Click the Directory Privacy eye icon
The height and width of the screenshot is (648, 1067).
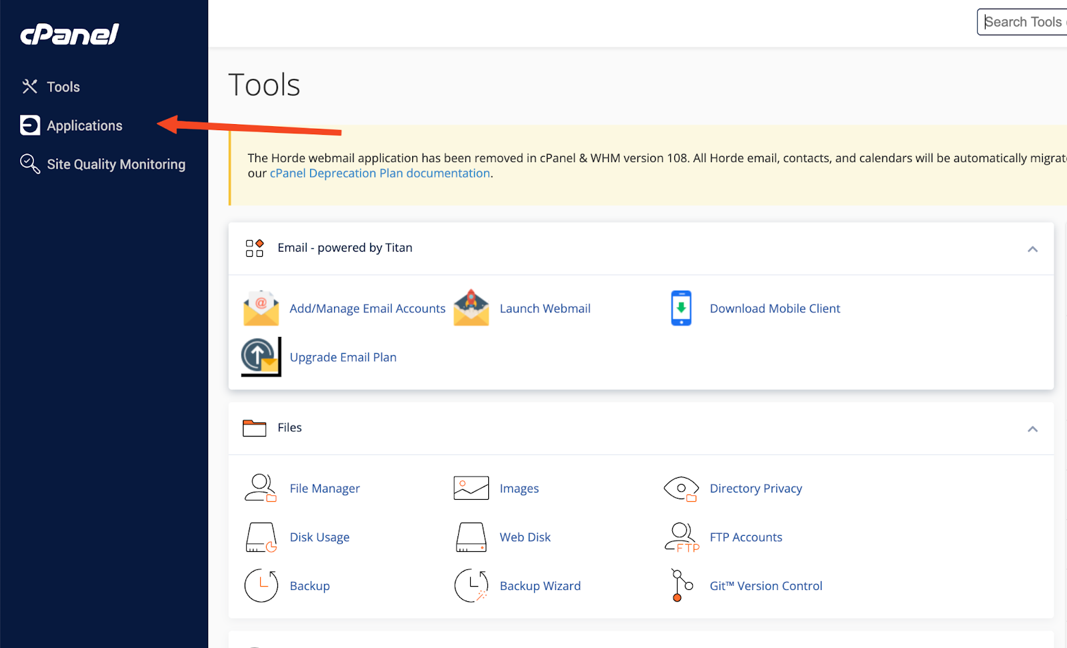pos(681,489)
